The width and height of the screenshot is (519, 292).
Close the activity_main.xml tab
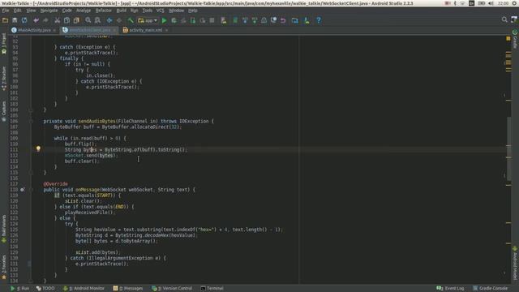[166, 31]
